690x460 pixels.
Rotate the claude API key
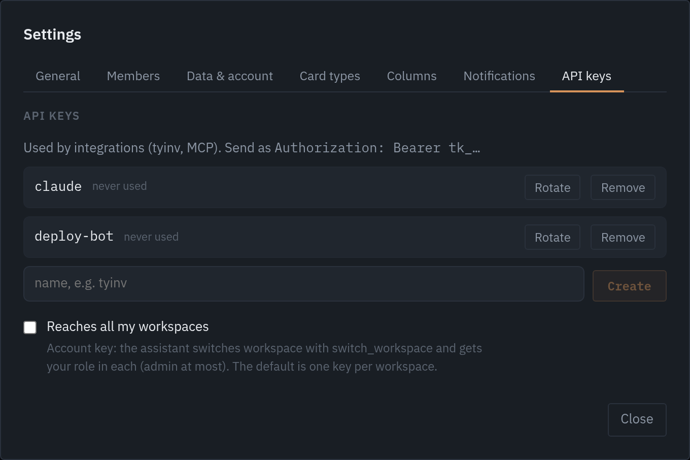point(553,188)
